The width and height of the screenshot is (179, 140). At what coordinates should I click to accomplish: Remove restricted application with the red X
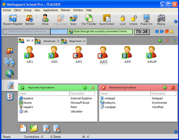173,88
